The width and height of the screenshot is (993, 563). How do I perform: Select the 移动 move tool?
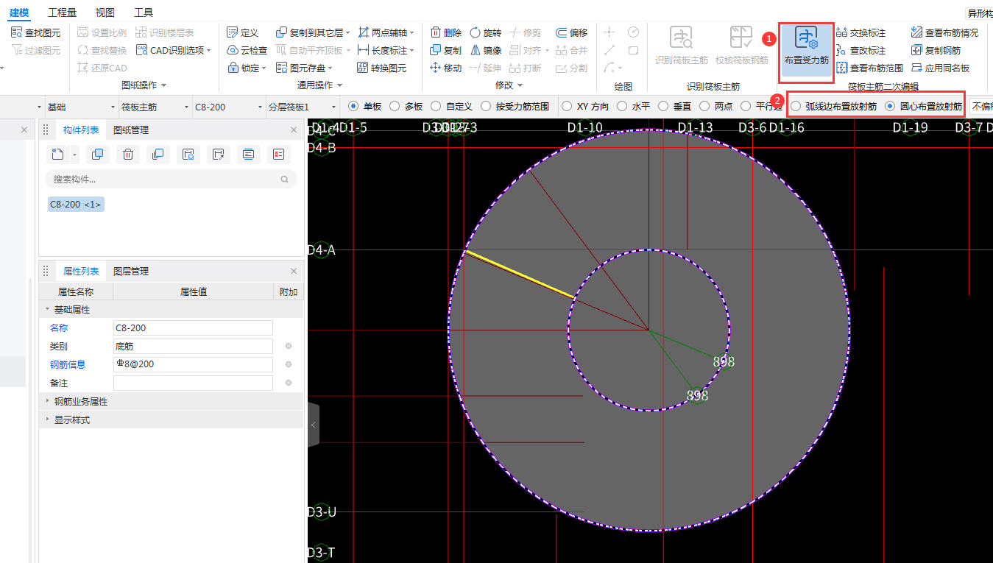point(446,68)
